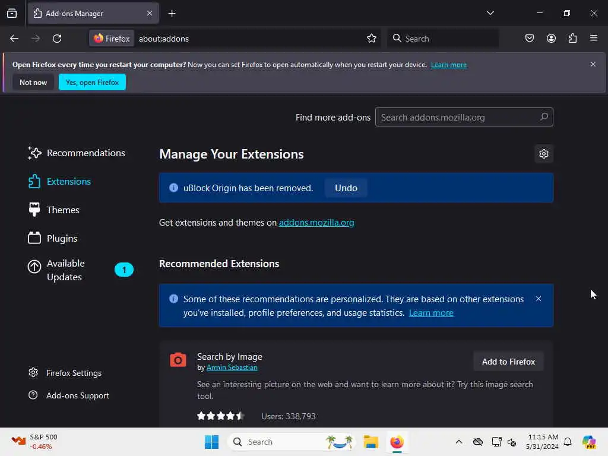The height and width of the screenshot is (456, 608).
Task: Click the Windows taskbar Search box
Action: coord(291,442)
